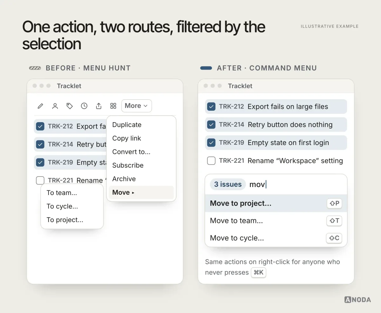
Task: Choose Duplicate from the More menu
Action: [141, 125]
